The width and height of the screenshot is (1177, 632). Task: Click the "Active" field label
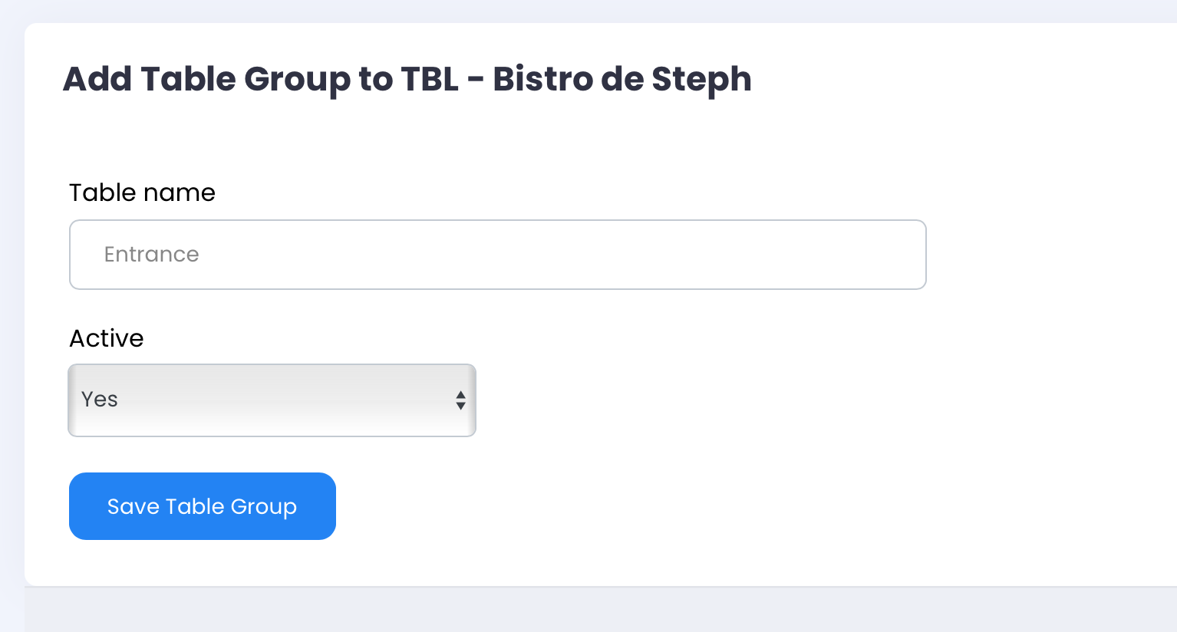107,338
